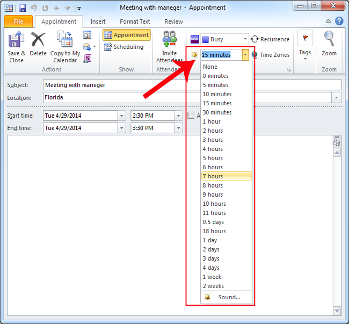Select highlighted 7 hours reminder
The height and width of the screenshot is (324, 349).
227,176
